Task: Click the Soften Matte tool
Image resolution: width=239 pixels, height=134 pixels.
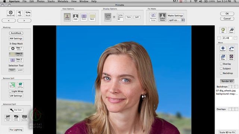Action: [162, 17]
